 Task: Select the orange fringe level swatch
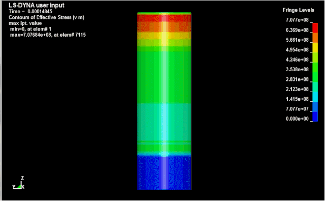pos(315,38)
